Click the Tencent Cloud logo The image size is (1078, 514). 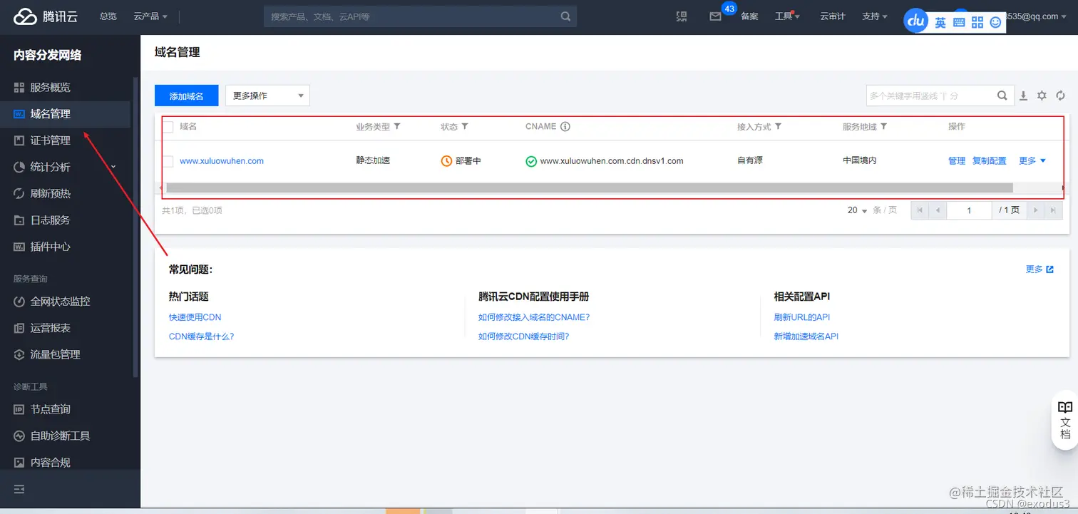pos(45,16)
